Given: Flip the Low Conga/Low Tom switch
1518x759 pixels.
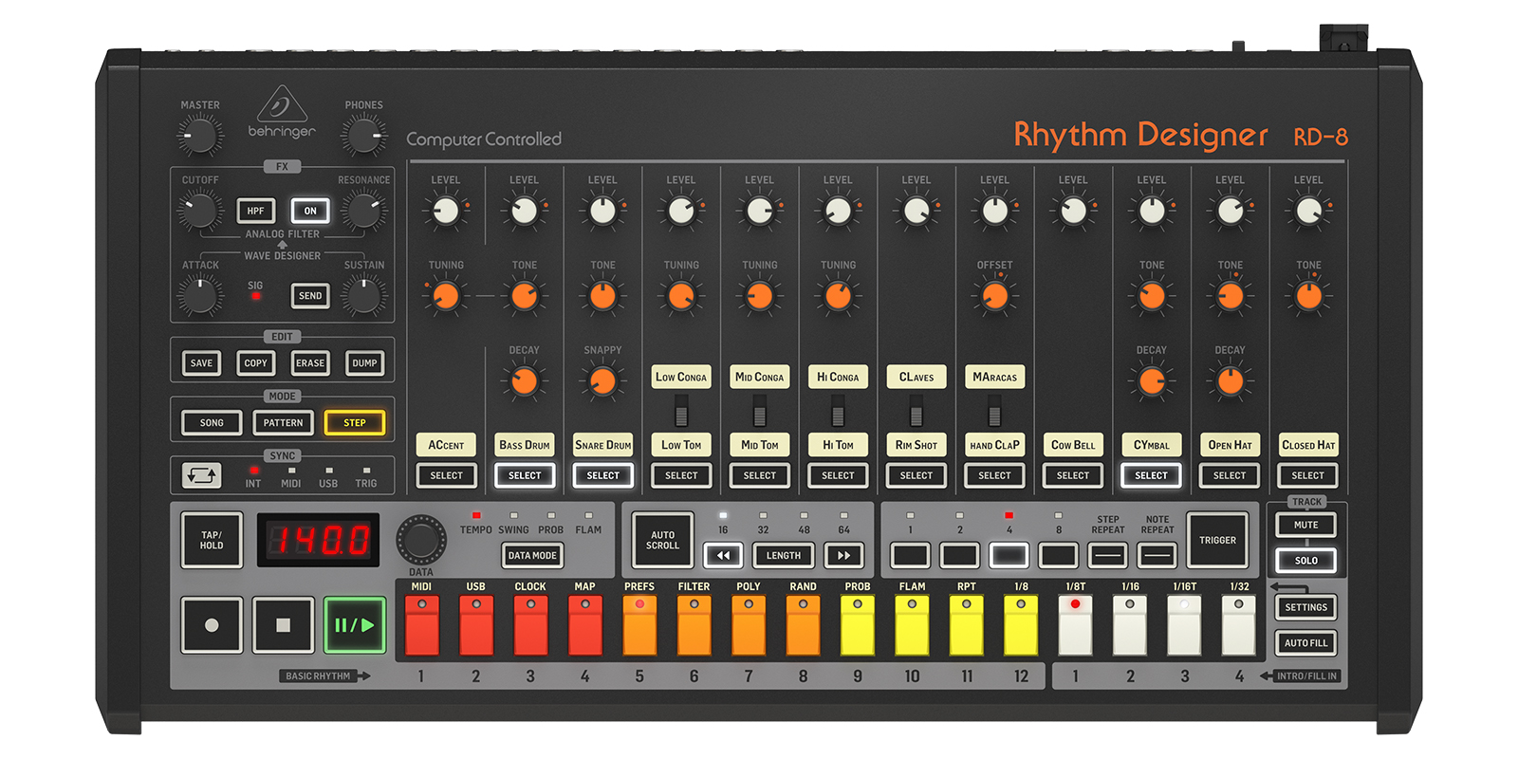Looking at the screenshot, I should point(681,412).
